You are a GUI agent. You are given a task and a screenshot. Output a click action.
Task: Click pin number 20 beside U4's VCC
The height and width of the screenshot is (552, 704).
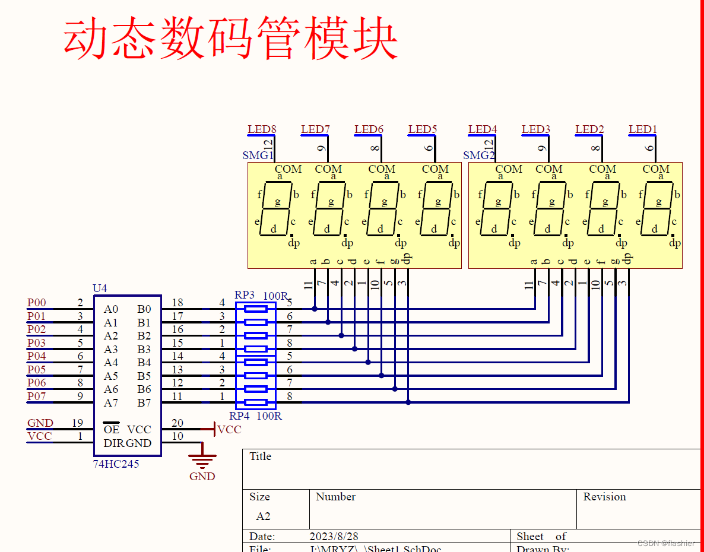click(177, 423)
